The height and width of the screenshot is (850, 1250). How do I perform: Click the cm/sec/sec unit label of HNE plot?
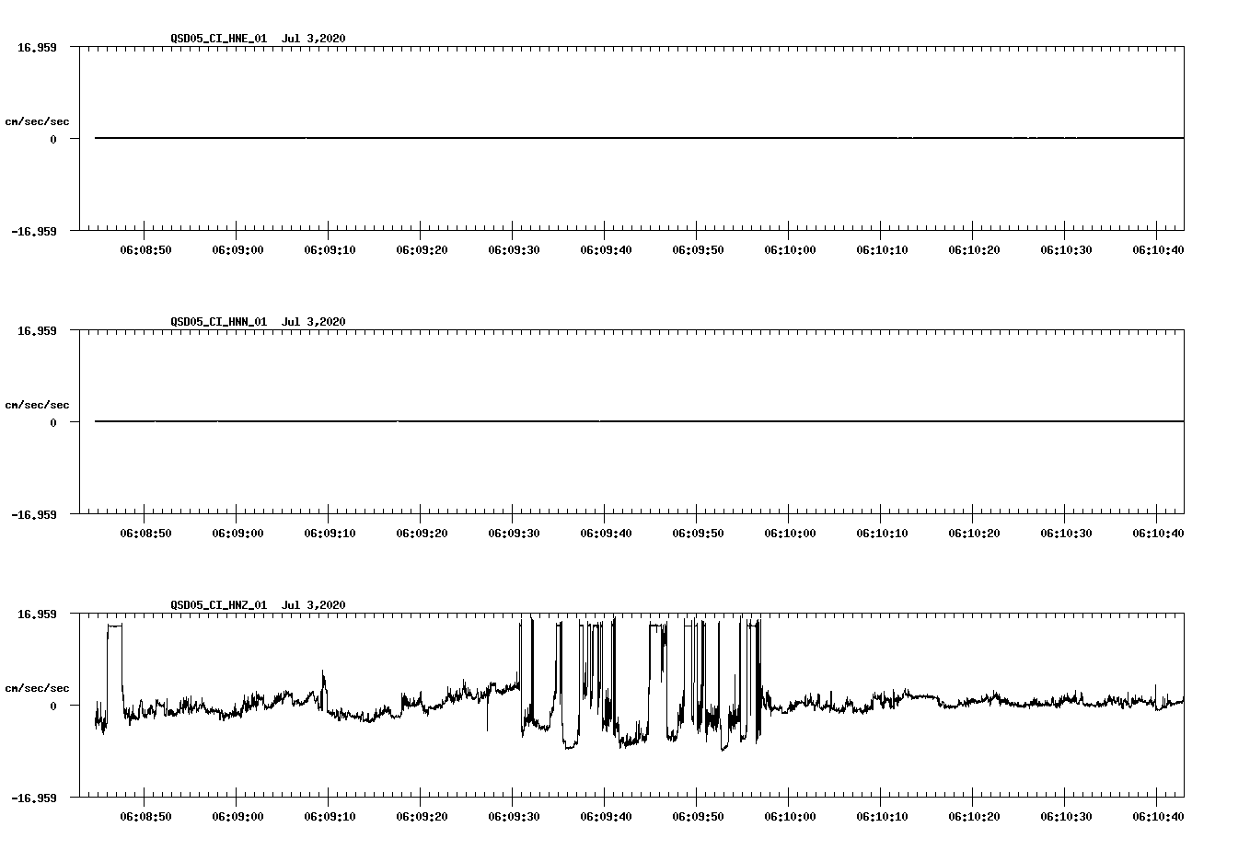click(37, 121)
